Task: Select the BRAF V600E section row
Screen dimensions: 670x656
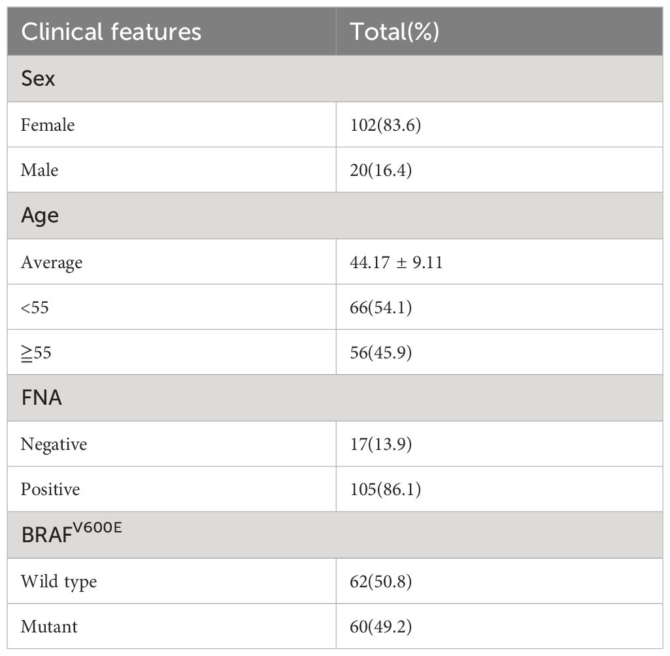Action: pos(335,535)
